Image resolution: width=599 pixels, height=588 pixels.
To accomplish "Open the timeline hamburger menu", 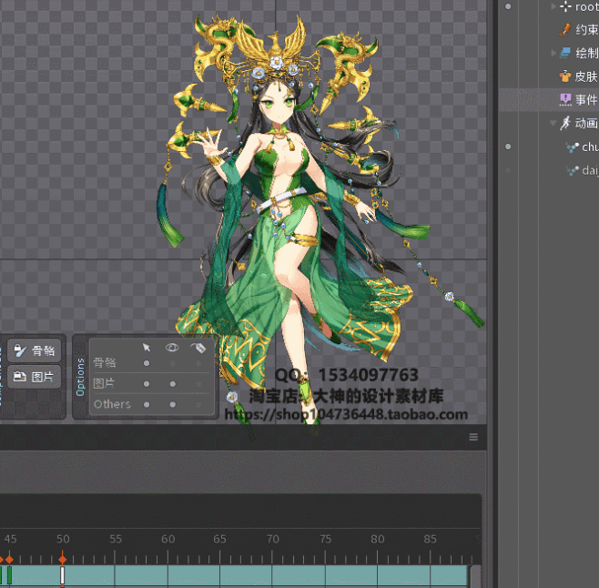I will point(473,437).
